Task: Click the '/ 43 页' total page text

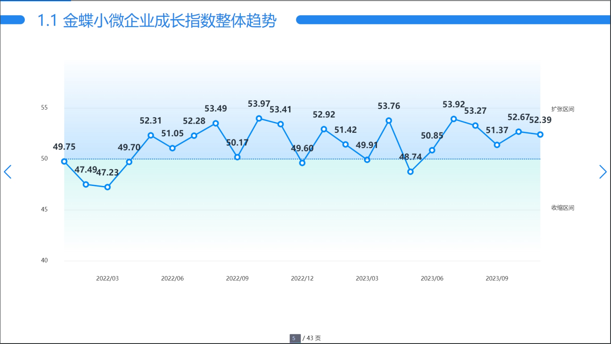Action: point(312,338)
